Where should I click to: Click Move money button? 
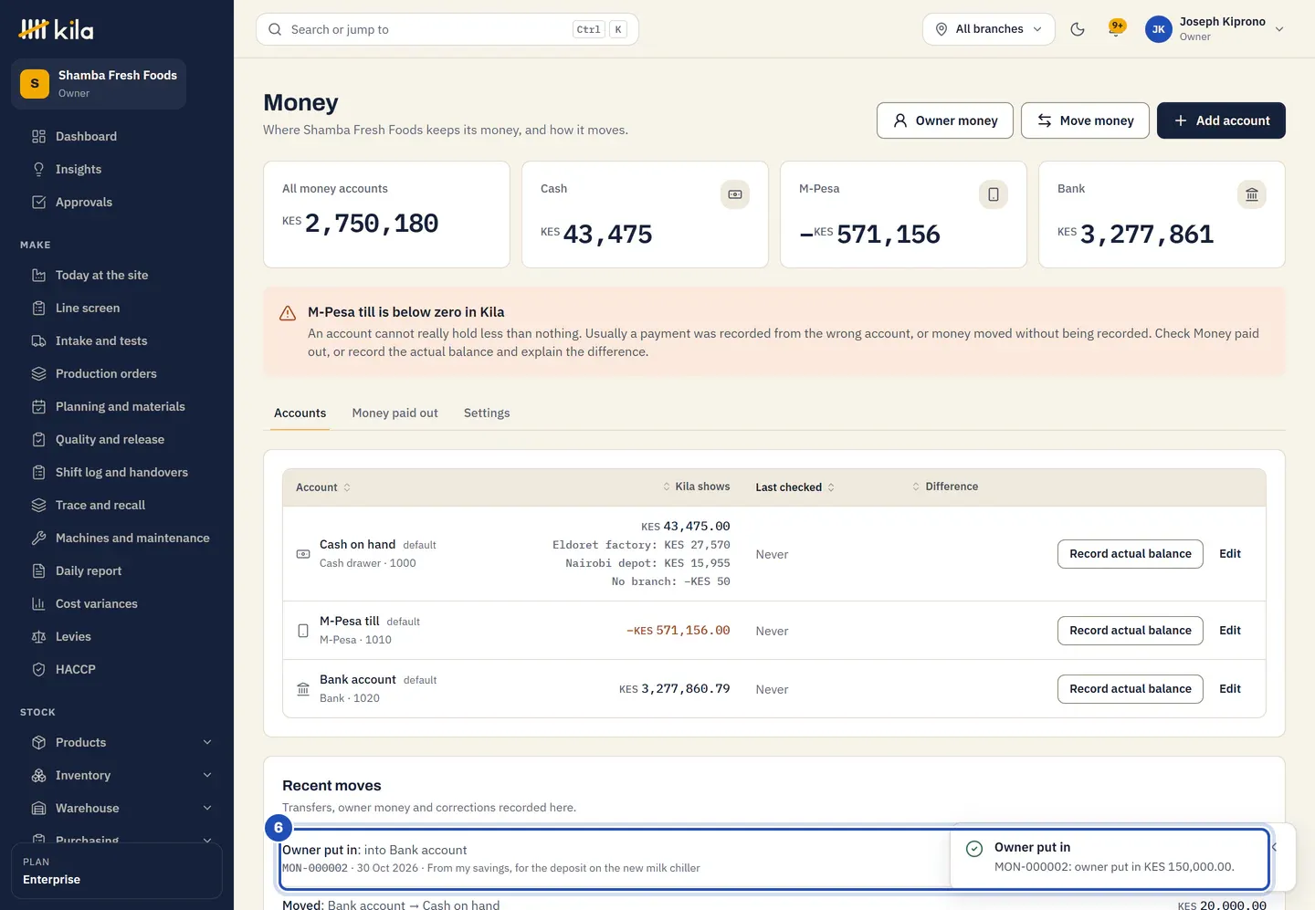pyautogui.click(x=1085, y=120)
